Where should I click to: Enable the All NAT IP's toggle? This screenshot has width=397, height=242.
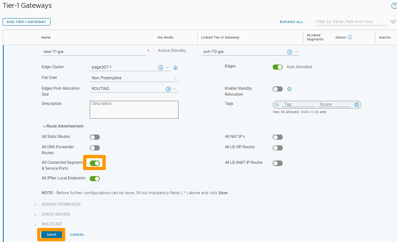pos(278,137)
